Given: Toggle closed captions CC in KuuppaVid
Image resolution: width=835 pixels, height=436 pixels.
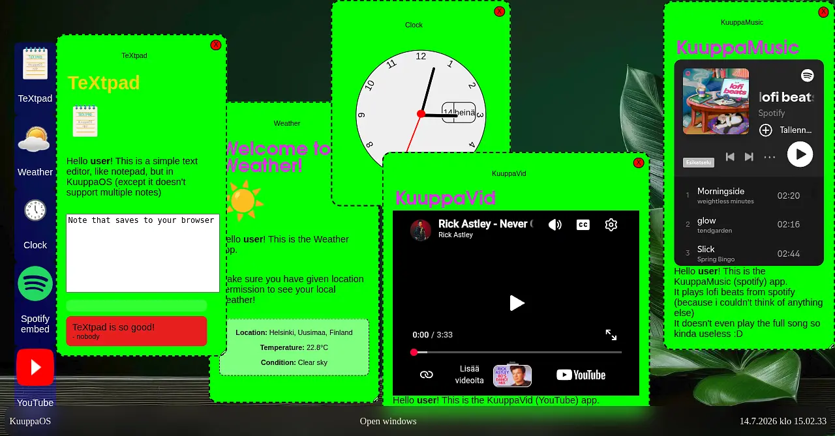Looking at the screenshot, I should point(583,225).
